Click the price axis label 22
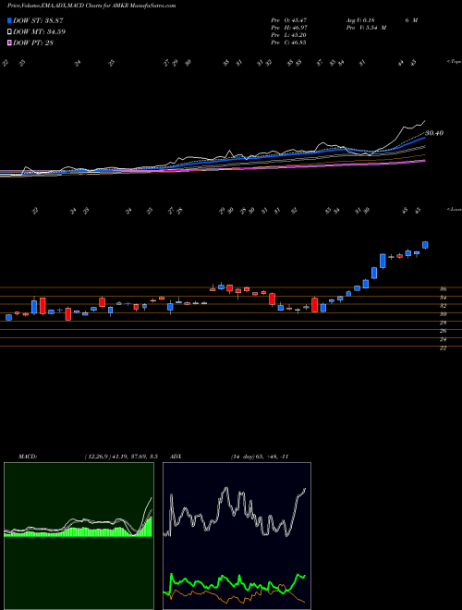The height and width of the screenshot is (610, 462). coord(443,348)
